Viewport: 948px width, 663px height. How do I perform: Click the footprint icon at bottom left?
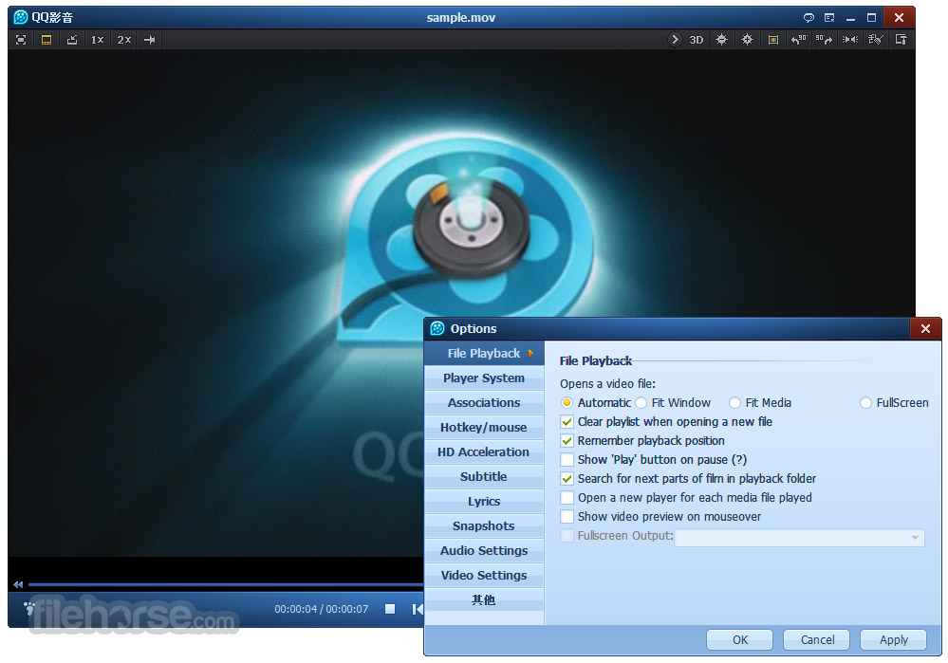tap(29, 608)
